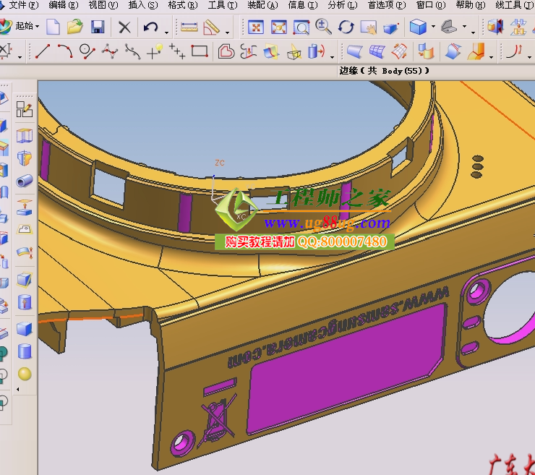Open the 分析 (Analysis) menu
This screenshot has height=475, width=535.
click(342, 5)
